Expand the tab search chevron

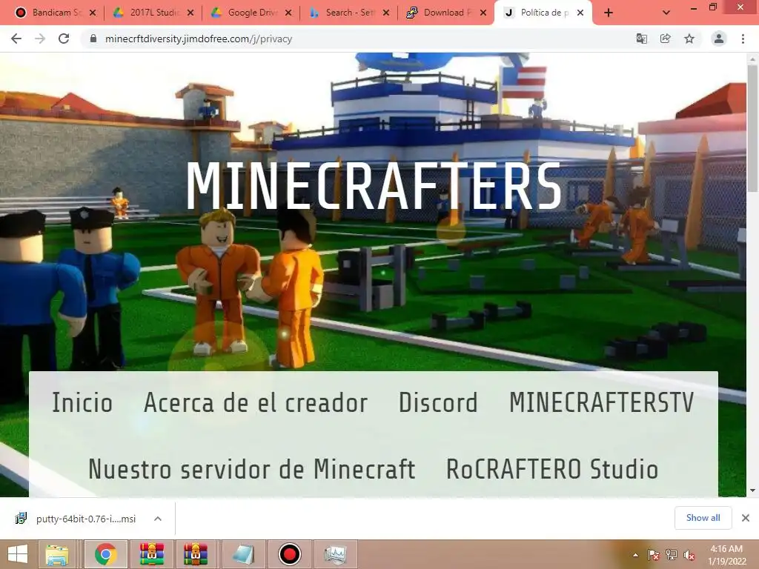click(x=666, y=13)
